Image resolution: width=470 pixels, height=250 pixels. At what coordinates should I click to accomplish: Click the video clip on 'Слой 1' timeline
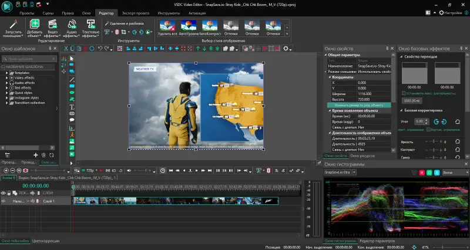coord(176,201)
